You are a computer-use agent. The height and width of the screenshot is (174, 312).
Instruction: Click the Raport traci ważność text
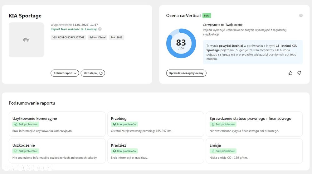click(74, 29)
